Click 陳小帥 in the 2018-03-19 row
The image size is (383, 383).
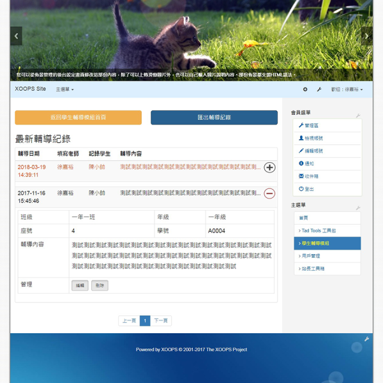97,167
